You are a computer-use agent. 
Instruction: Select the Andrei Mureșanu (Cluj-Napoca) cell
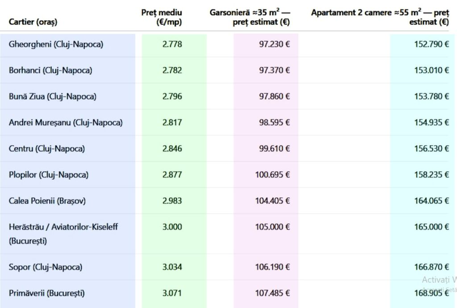click(x=65, y=122)
